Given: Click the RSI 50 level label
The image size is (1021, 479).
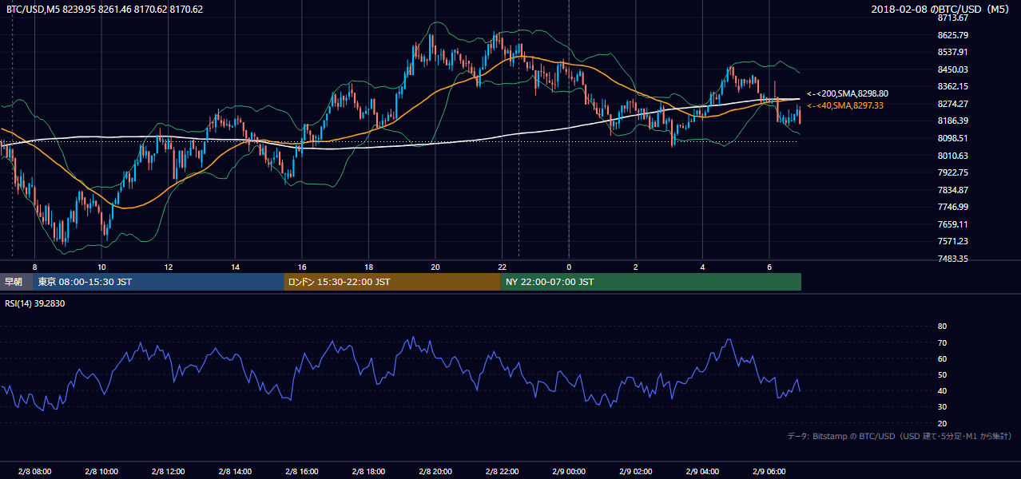Looking at the screenshot, I should [x=942, y=374].
